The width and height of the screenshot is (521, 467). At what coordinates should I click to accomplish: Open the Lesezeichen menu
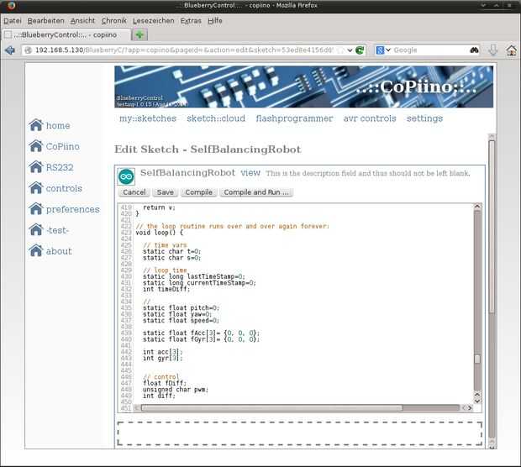tap(154, 21)
